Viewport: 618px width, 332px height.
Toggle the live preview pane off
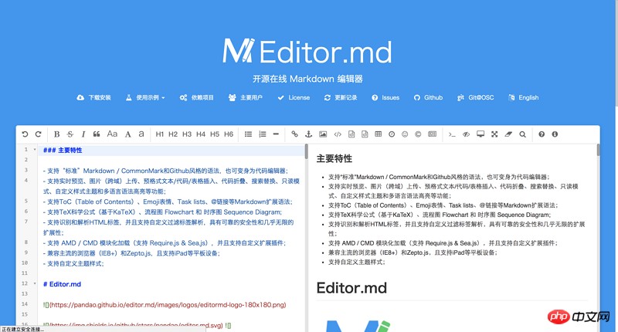point(467,134)
